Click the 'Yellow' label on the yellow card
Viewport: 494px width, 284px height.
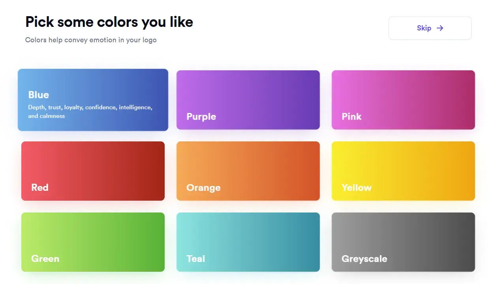tap(357, 188)
